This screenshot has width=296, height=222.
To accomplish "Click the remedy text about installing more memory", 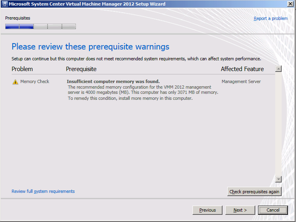I will click(130, 98).
